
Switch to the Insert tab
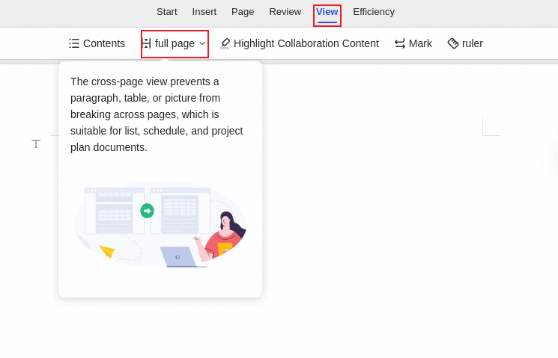click(x=204, y=12)
